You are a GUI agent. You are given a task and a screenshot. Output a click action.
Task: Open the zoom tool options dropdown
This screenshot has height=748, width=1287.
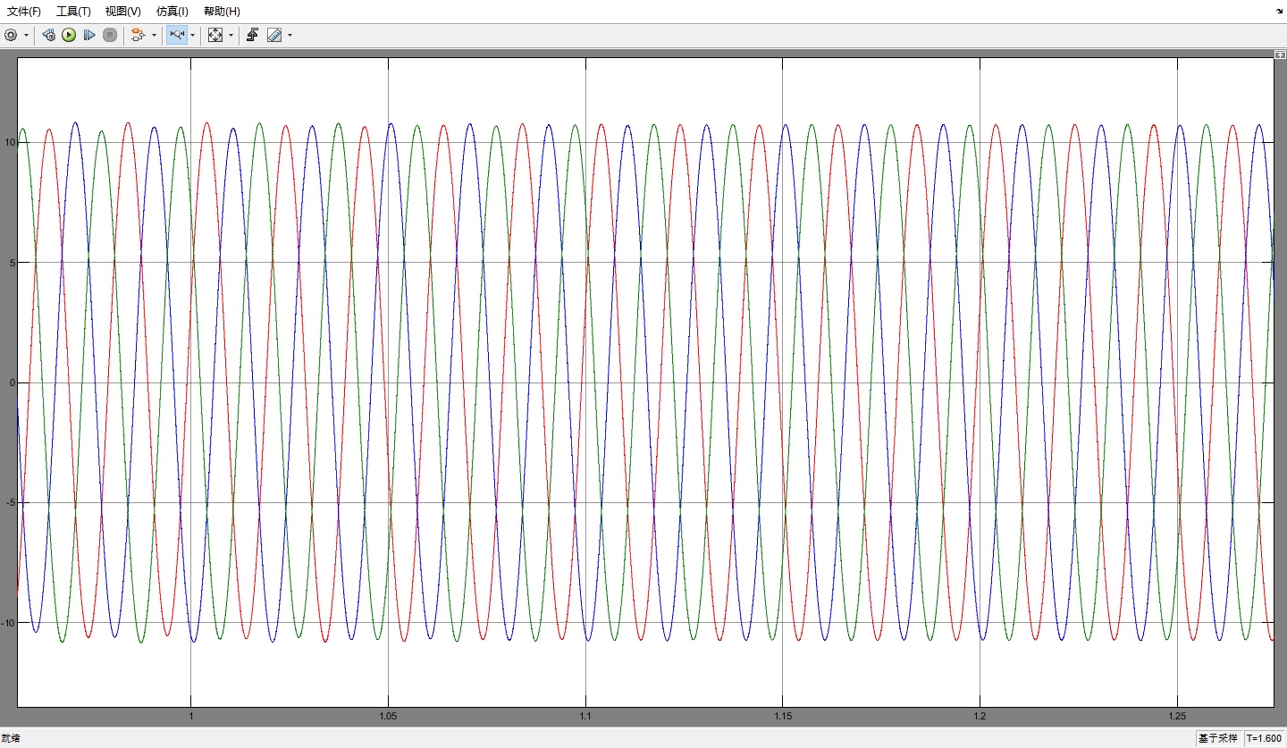[x=193, y=35]
